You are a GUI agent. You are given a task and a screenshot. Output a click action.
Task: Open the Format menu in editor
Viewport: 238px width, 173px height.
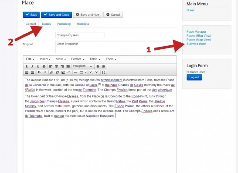tap(78, 59)
